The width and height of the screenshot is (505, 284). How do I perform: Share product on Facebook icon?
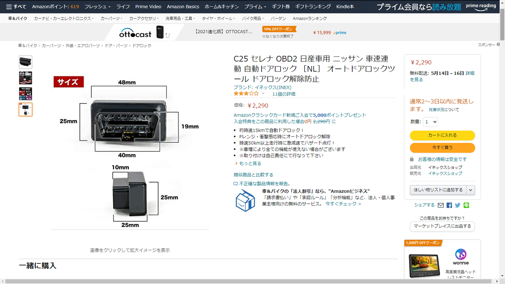(x=449, y=205)
